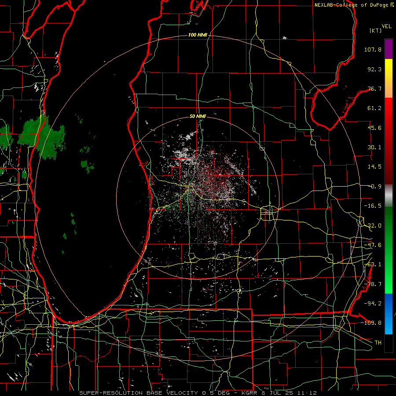
Task: Pick the blue segment of the color bar
Action: [x=389, y=314]
